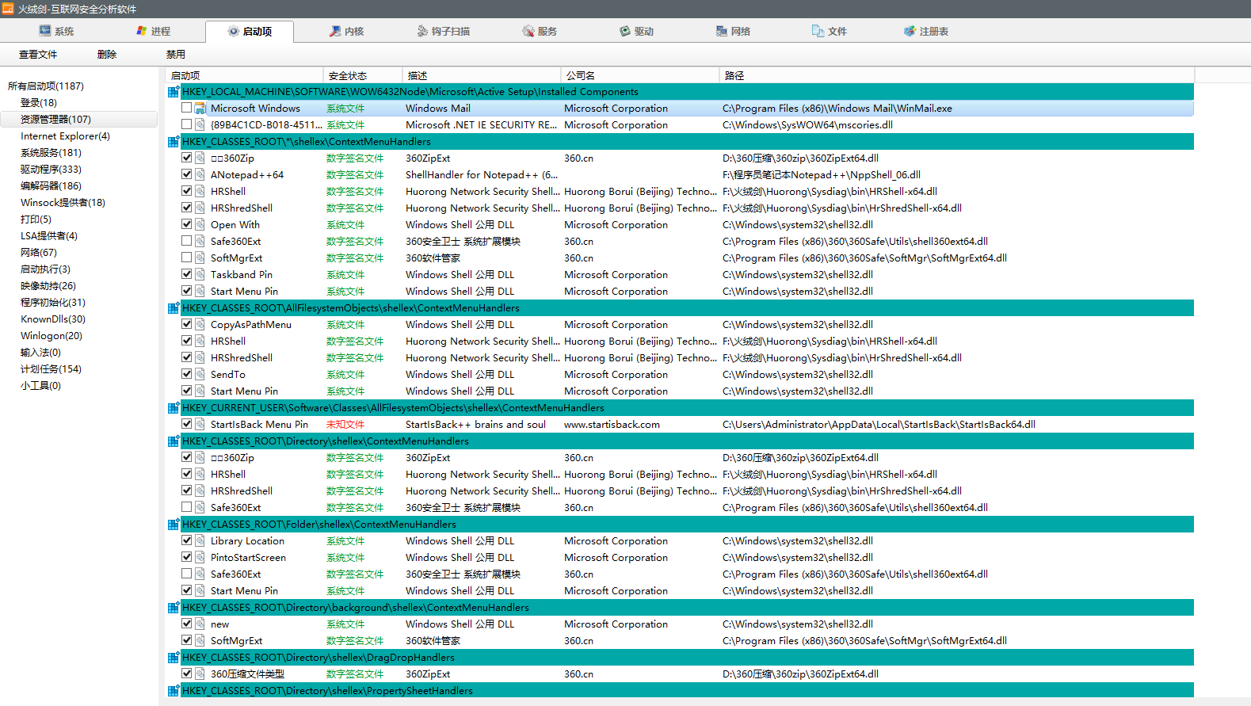Select the Taskband Pin row
This screenshot has height=706, width=1251.
pos(244,275)
